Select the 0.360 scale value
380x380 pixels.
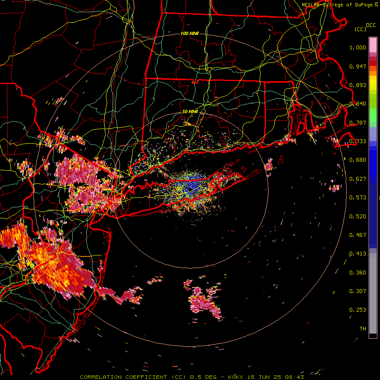click(358, 273)
